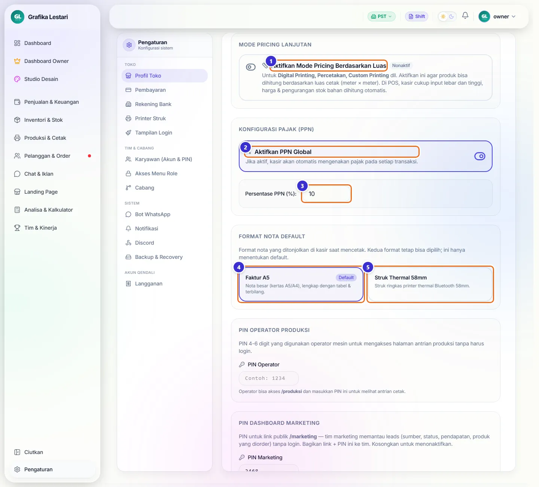Screen dimensions: 539x487
Task: Expand the owner account menu
Action: pyautogui.click(x=497, y=16)
